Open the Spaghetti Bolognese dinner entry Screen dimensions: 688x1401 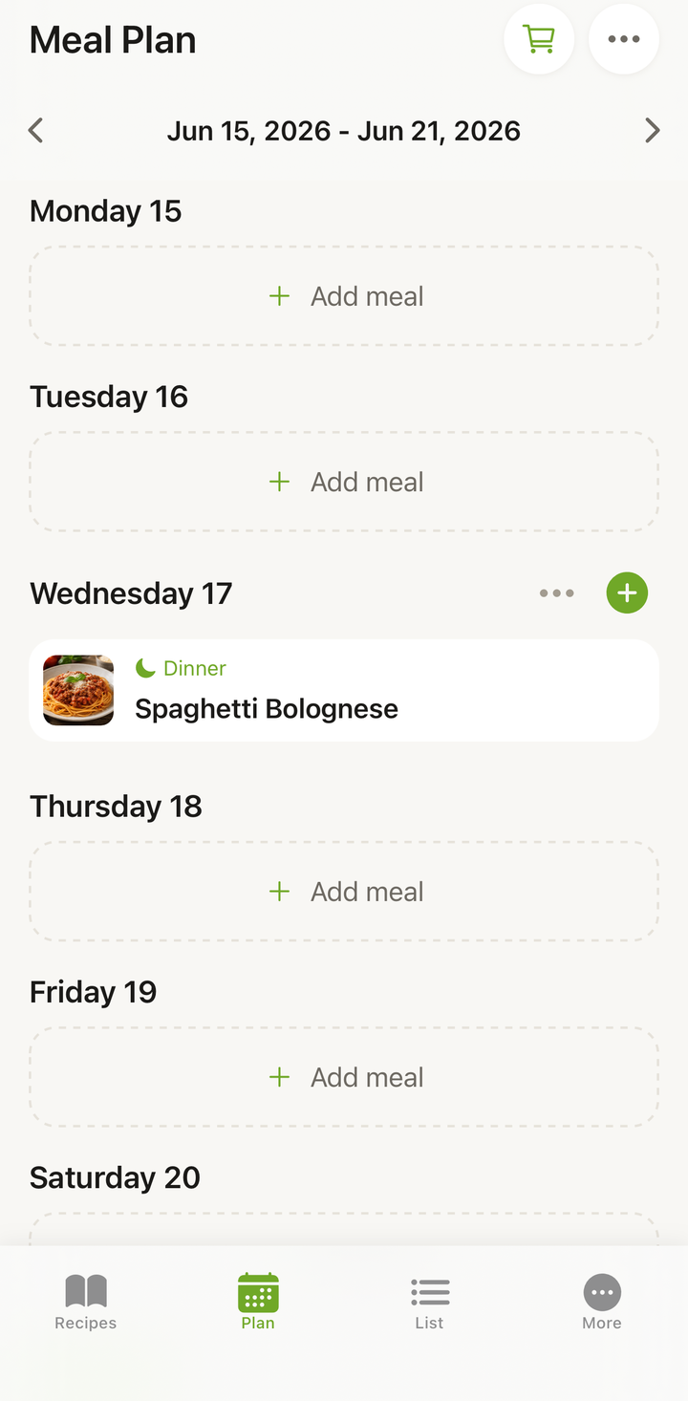click(x=344, y=690)
